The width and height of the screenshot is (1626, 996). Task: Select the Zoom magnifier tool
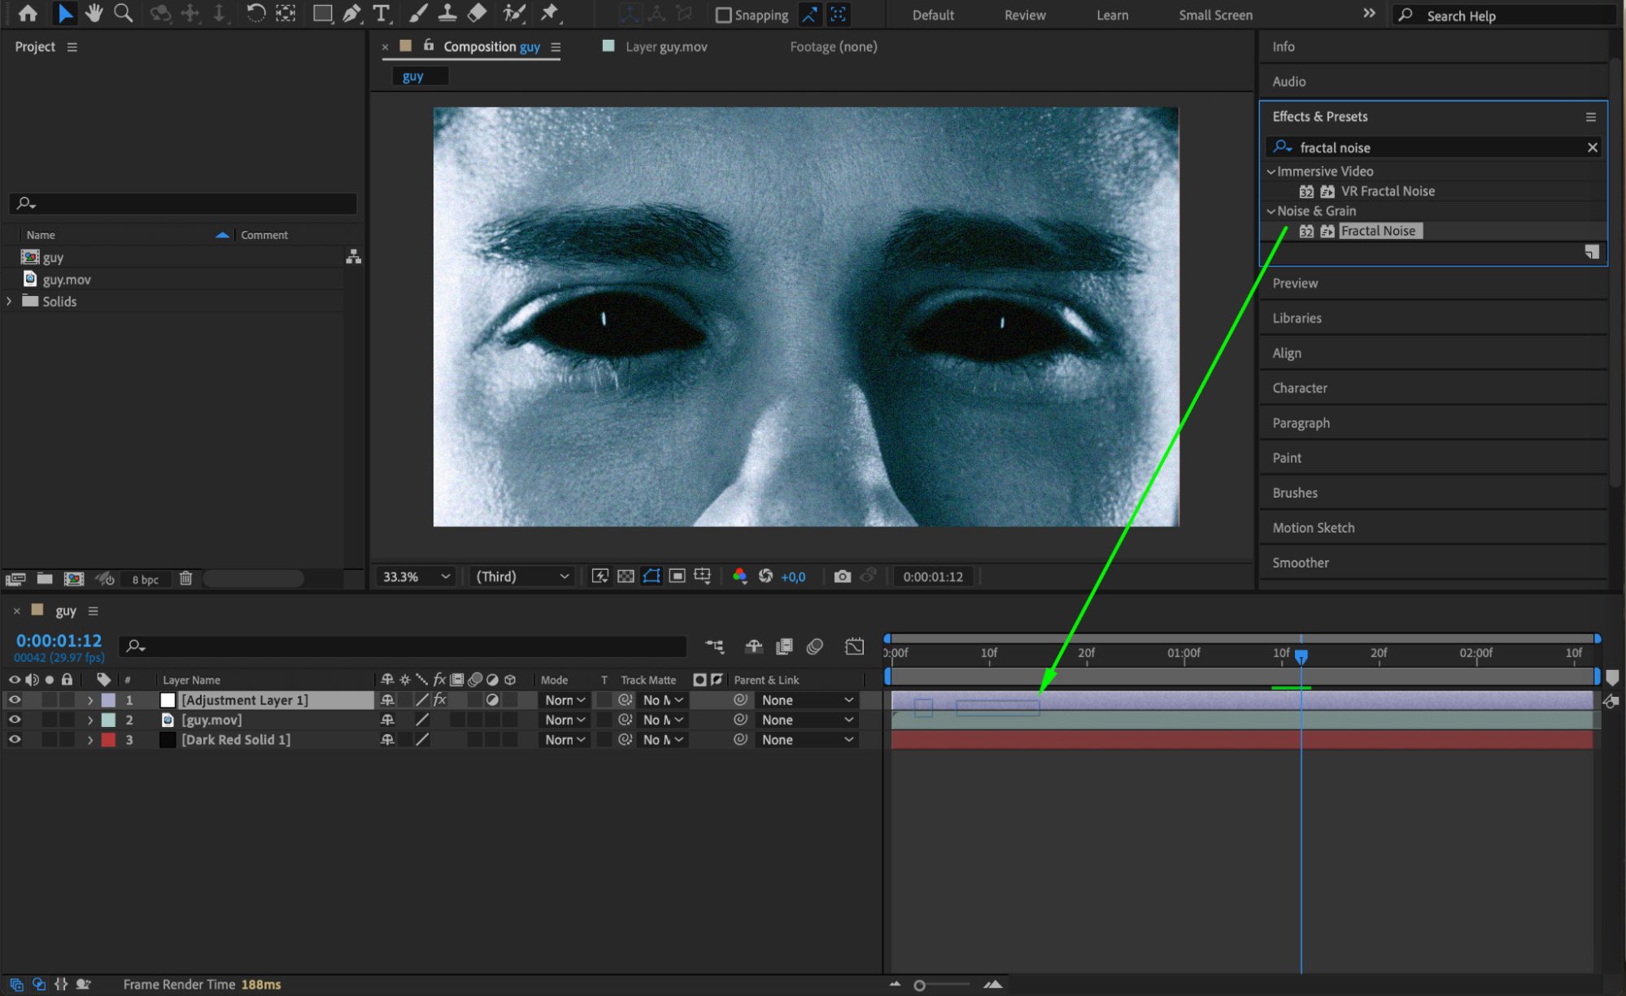(124, 13)
